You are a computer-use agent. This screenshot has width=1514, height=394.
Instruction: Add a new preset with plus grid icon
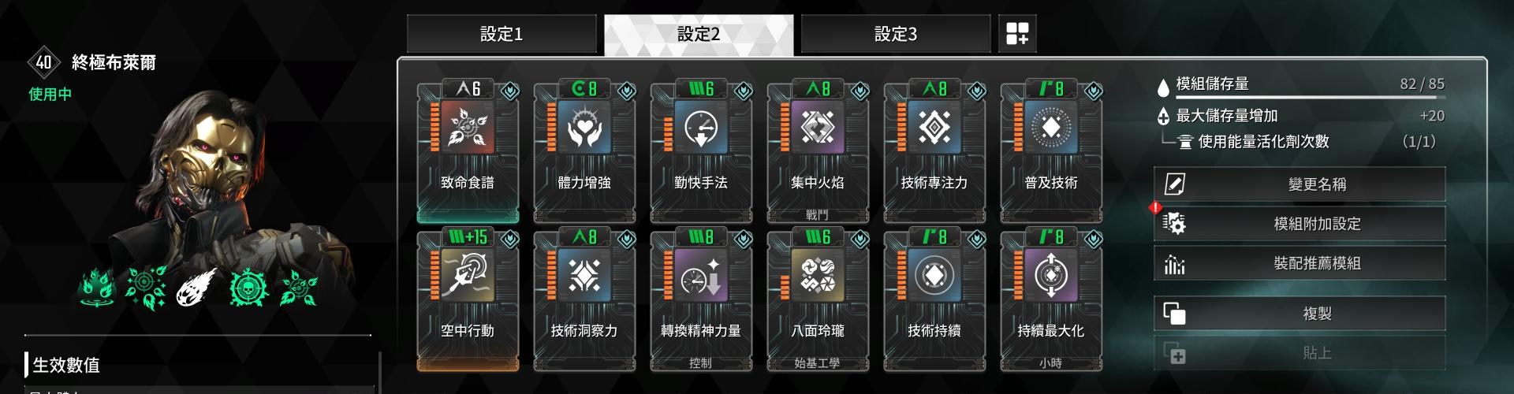tap(1017, 34)
